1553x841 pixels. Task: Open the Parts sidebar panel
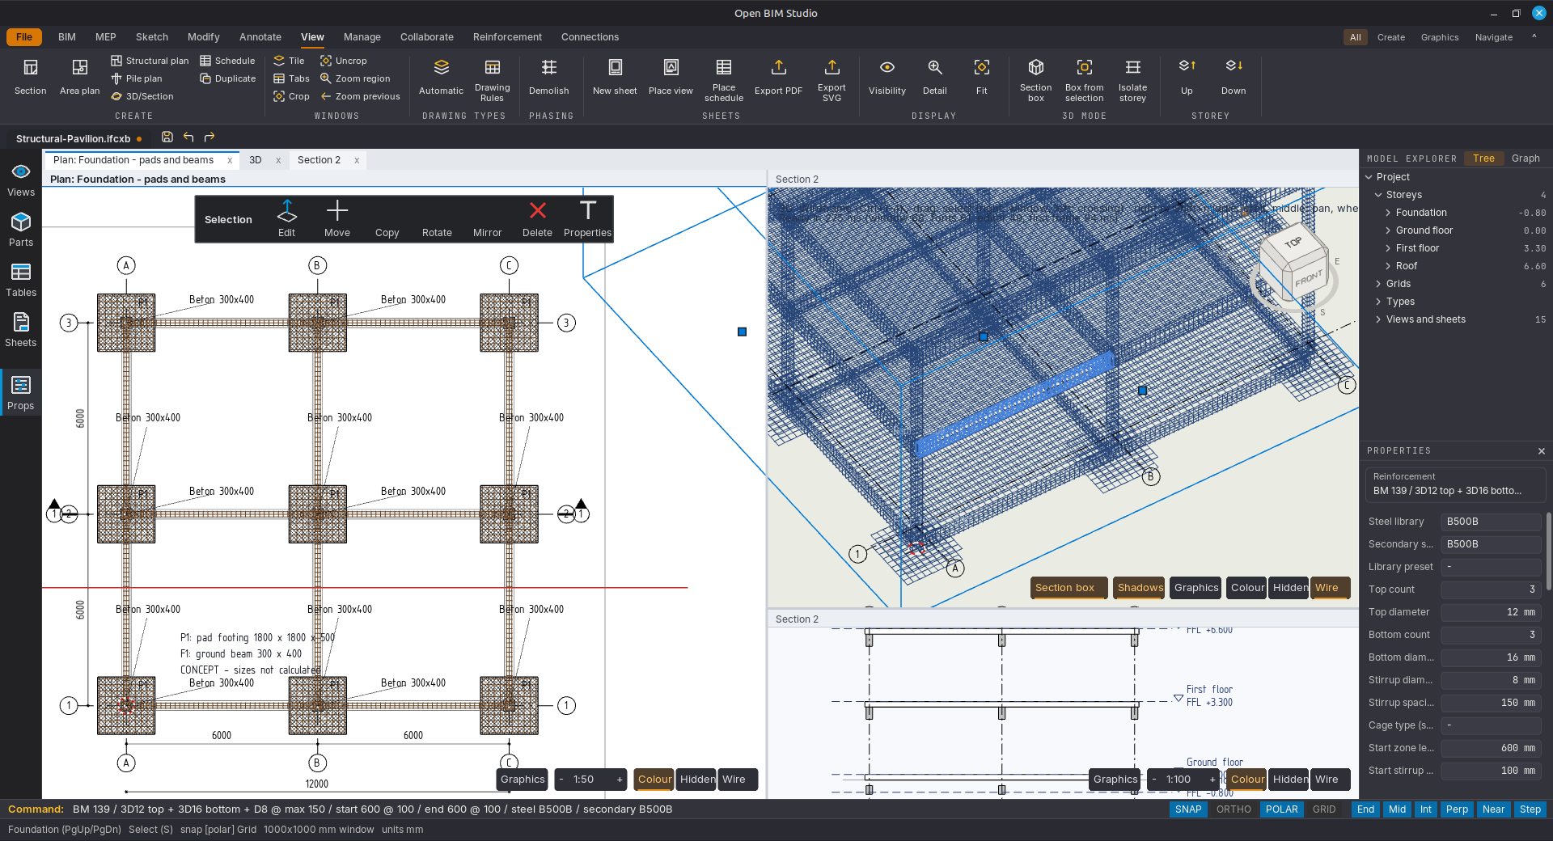[21, 230]
